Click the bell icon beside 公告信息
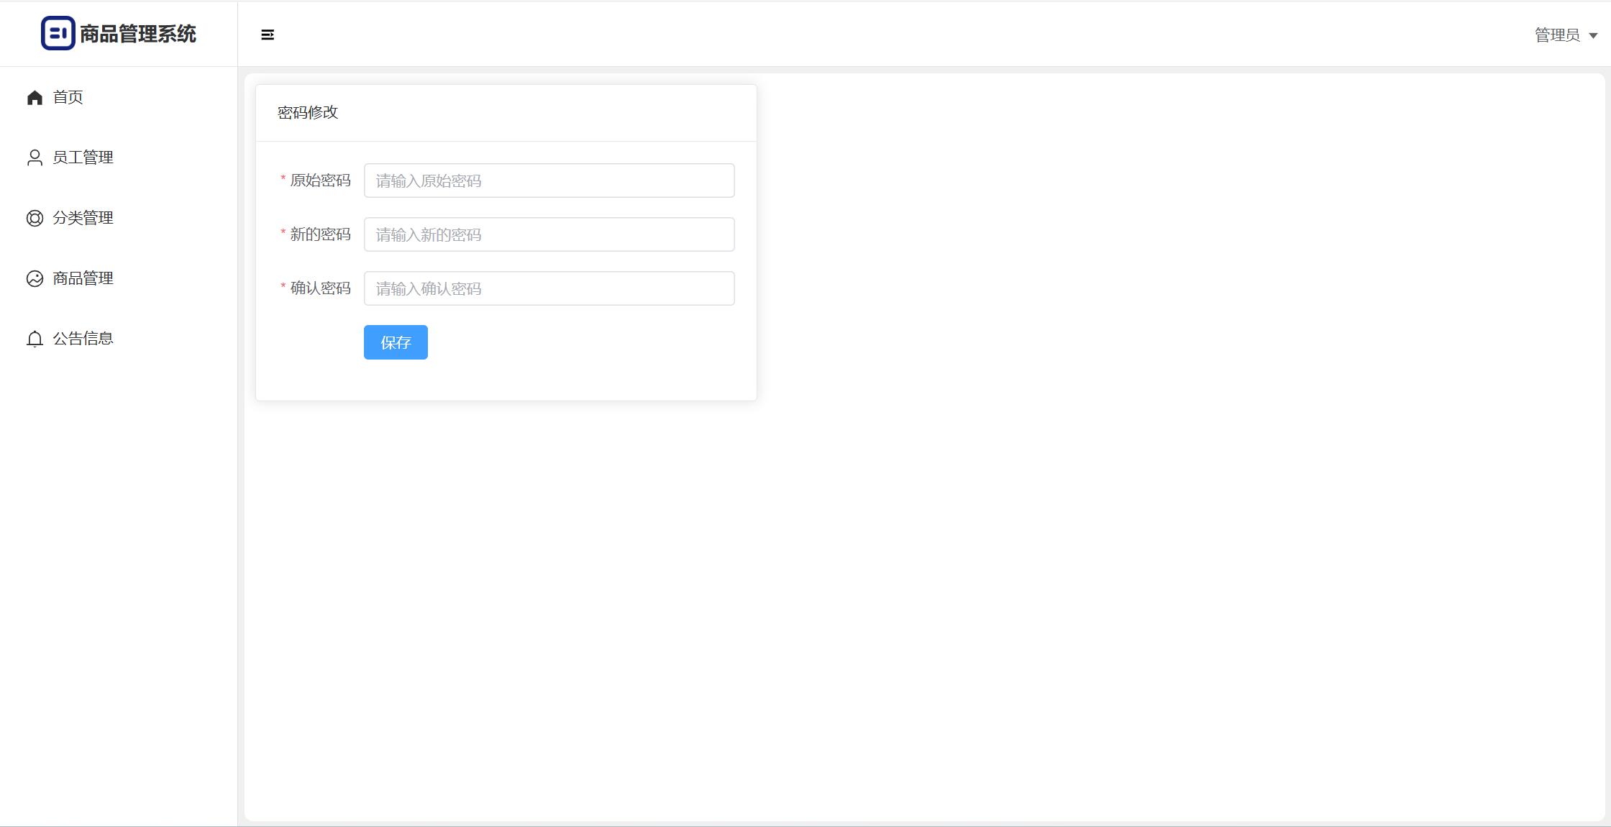 point(35,339)
